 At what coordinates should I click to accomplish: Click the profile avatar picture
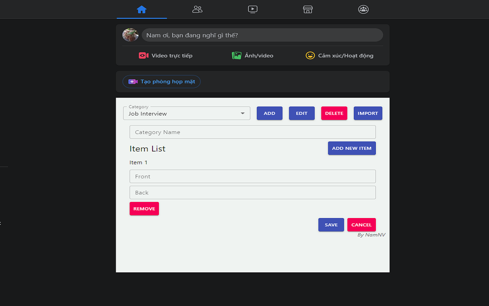[x=130, y=35]
